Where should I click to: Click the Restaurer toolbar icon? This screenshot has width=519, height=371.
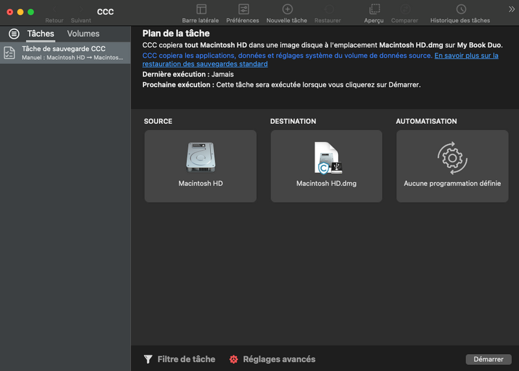(x=328, y=9)
